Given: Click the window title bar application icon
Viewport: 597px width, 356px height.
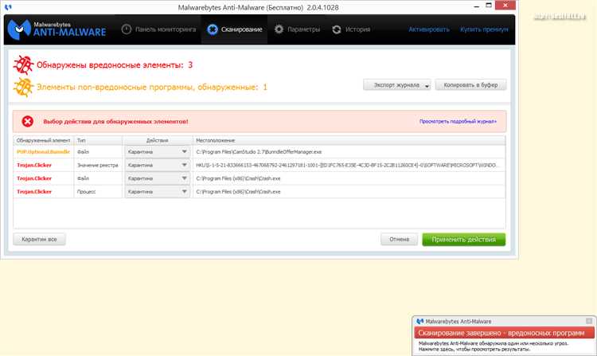Looking at the screenshot, I should tap(8, 7).
